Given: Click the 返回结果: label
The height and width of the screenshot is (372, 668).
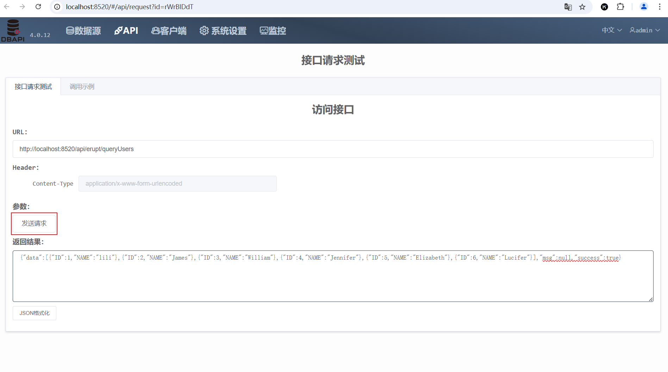Looking at the screenshot, I should [x=28, y=242].
